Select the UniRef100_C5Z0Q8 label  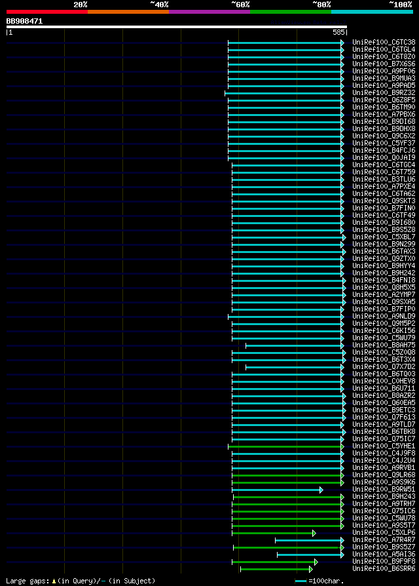tap(384, 352)
